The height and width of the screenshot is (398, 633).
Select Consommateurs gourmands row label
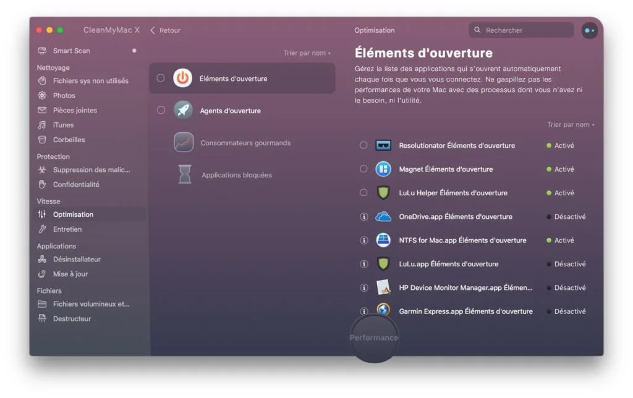(x=245, y=143)
